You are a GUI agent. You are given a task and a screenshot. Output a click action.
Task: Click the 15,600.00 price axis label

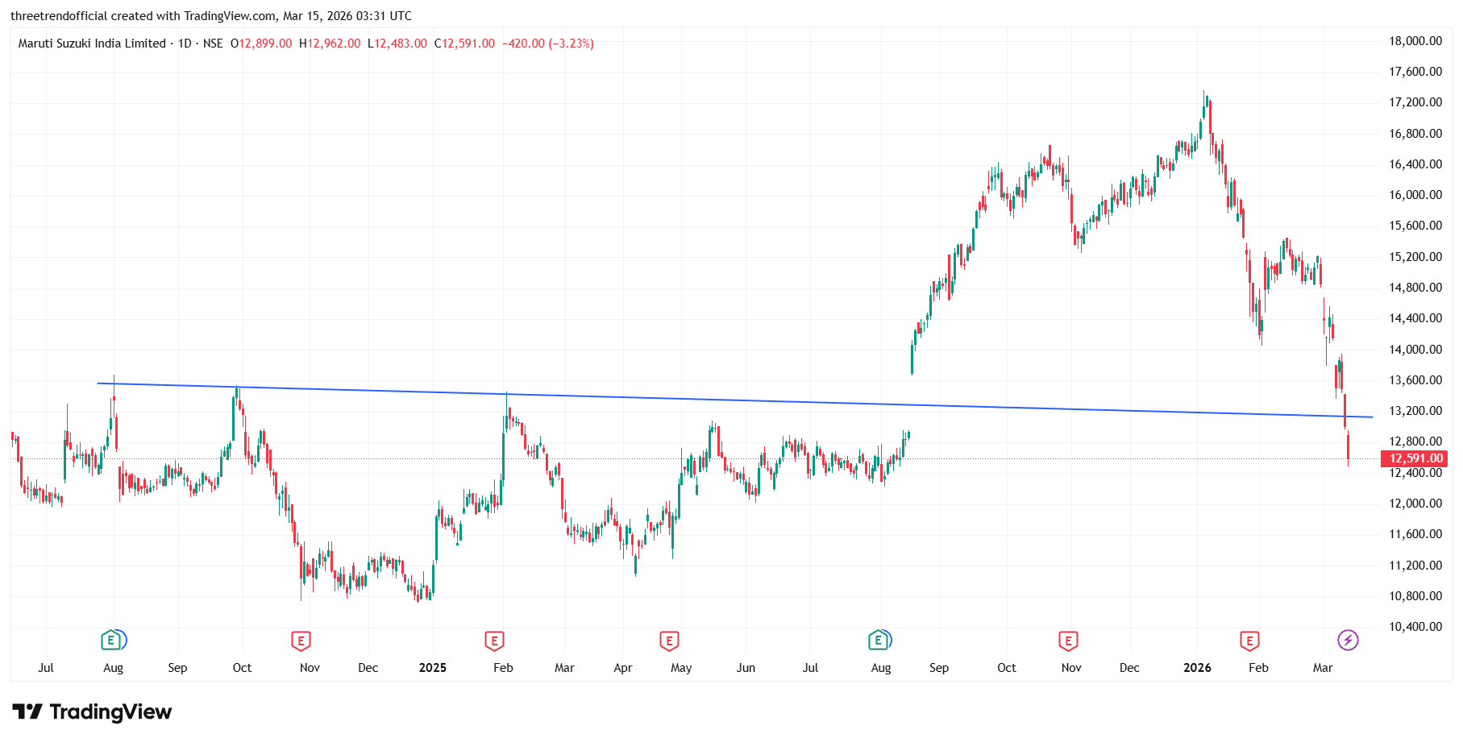[x=1415, y=226]
